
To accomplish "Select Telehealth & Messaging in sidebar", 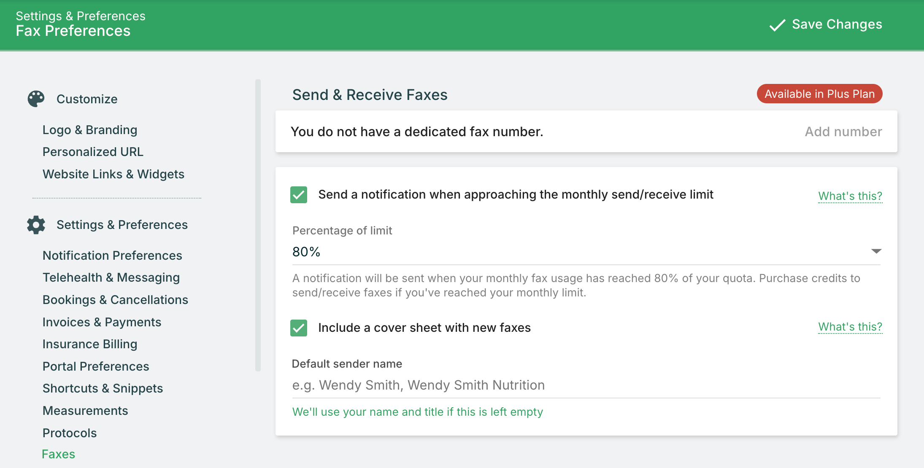I will pyautogui.click(x=111, y=277).
